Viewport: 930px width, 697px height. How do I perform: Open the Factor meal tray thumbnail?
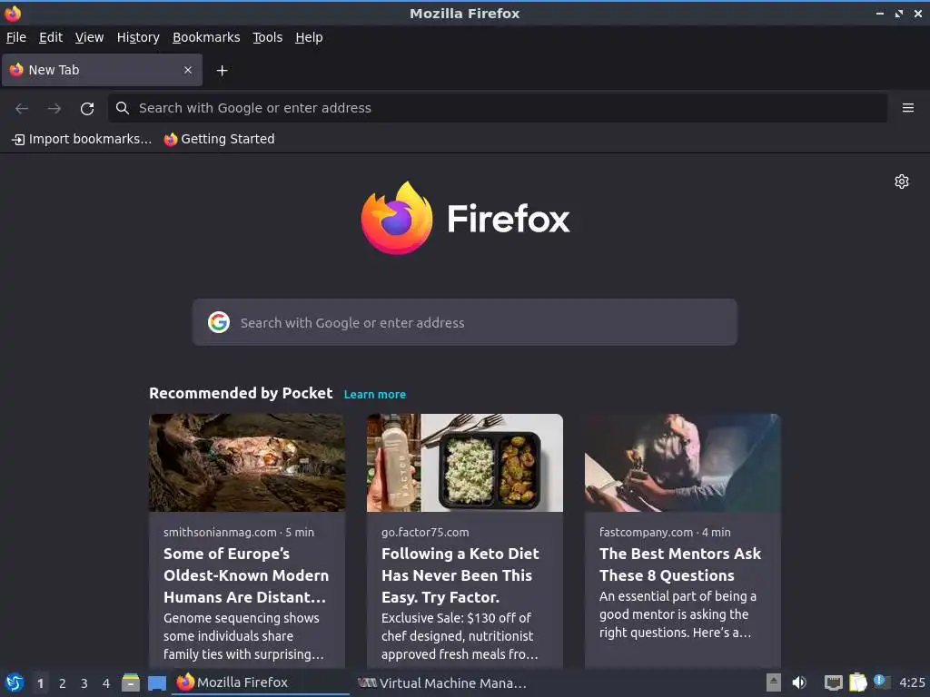(464, 463)
